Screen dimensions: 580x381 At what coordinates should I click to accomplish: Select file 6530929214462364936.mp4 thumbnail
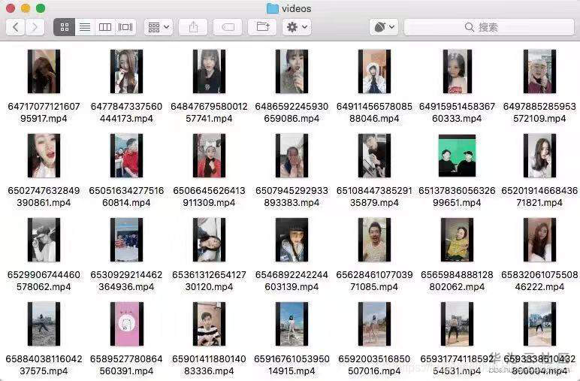coord(126,240)
